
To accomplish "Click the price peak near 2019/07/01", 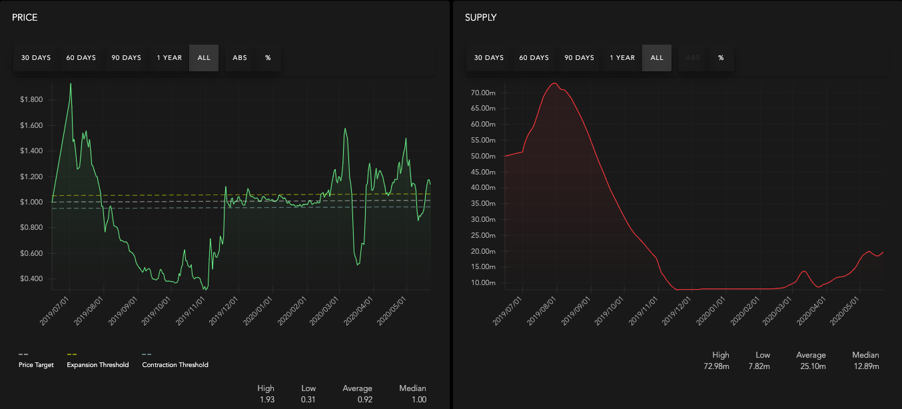I will coord(71,84).
